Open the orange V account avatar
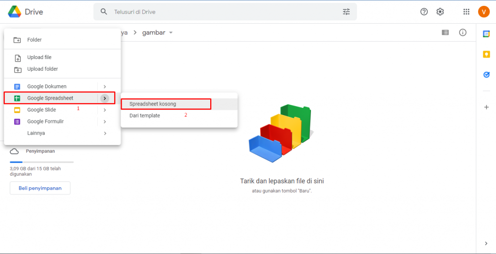 (x=484, y=12)
